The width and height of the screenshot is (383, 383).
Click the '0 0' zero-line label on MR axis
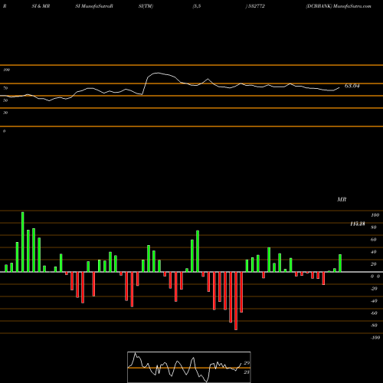click(x=375, y=277)
